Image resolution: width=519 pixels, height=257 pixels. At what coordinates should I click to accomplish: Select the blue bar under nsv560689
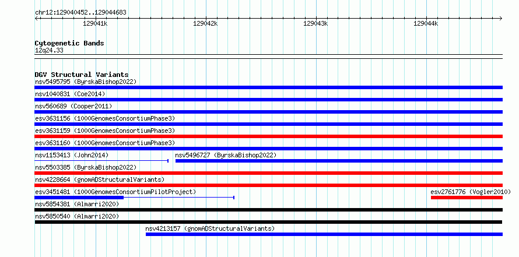[x=268, y=112]
